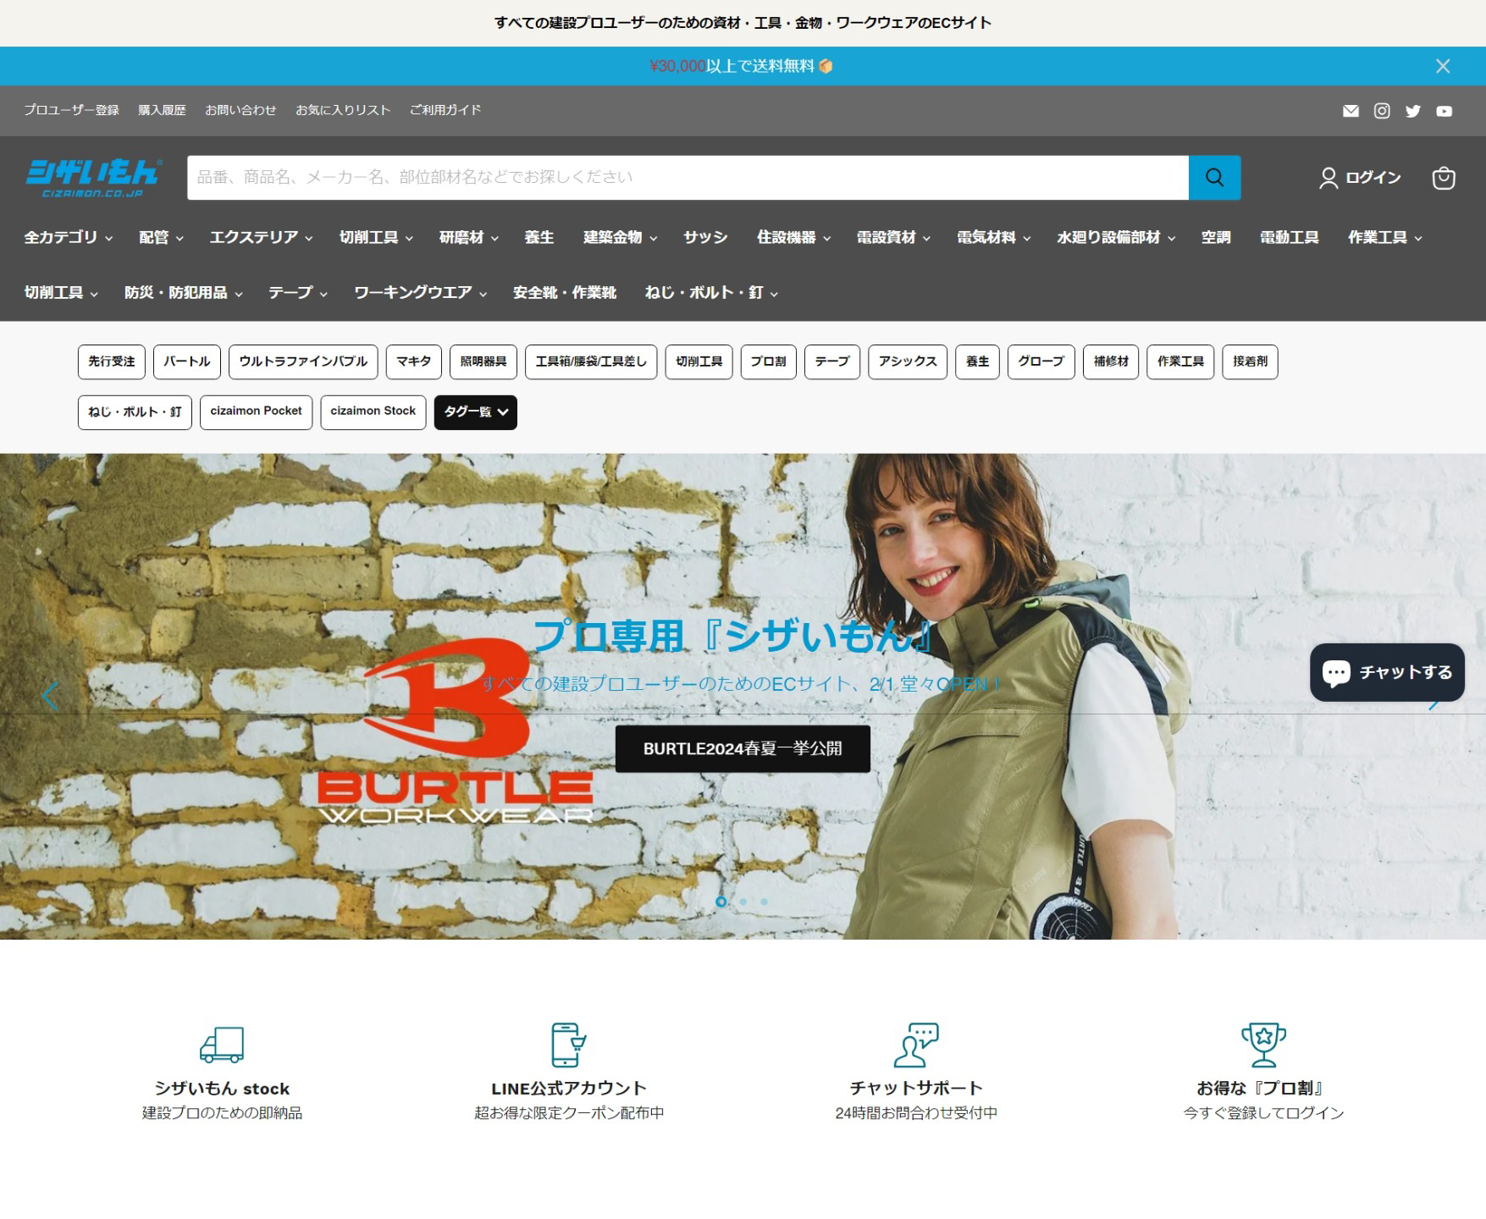Expand the 研磨材 menu
1486x1219 pixels.
pyautogui.click(x=469, y=238)
